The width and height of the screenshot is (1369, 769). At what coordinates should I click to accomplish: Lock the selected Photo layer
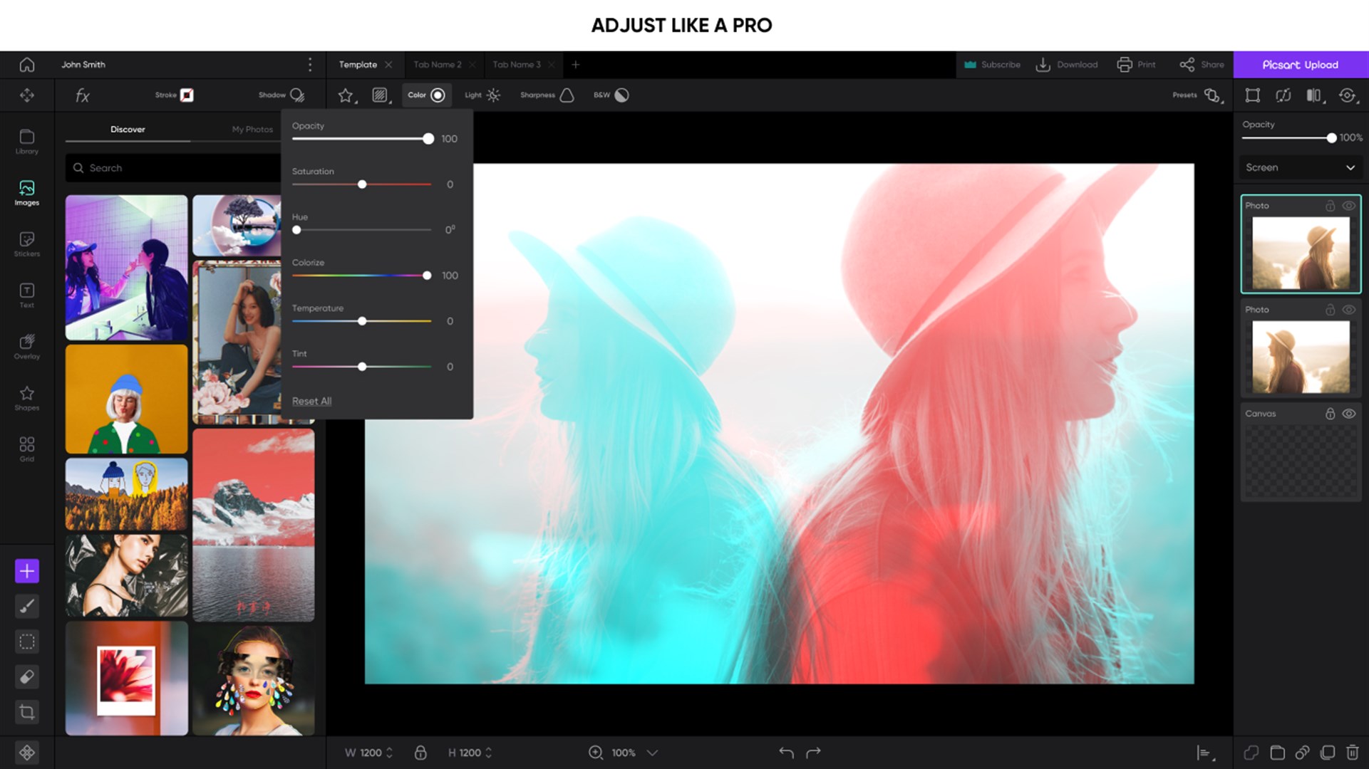point(1330,206)
